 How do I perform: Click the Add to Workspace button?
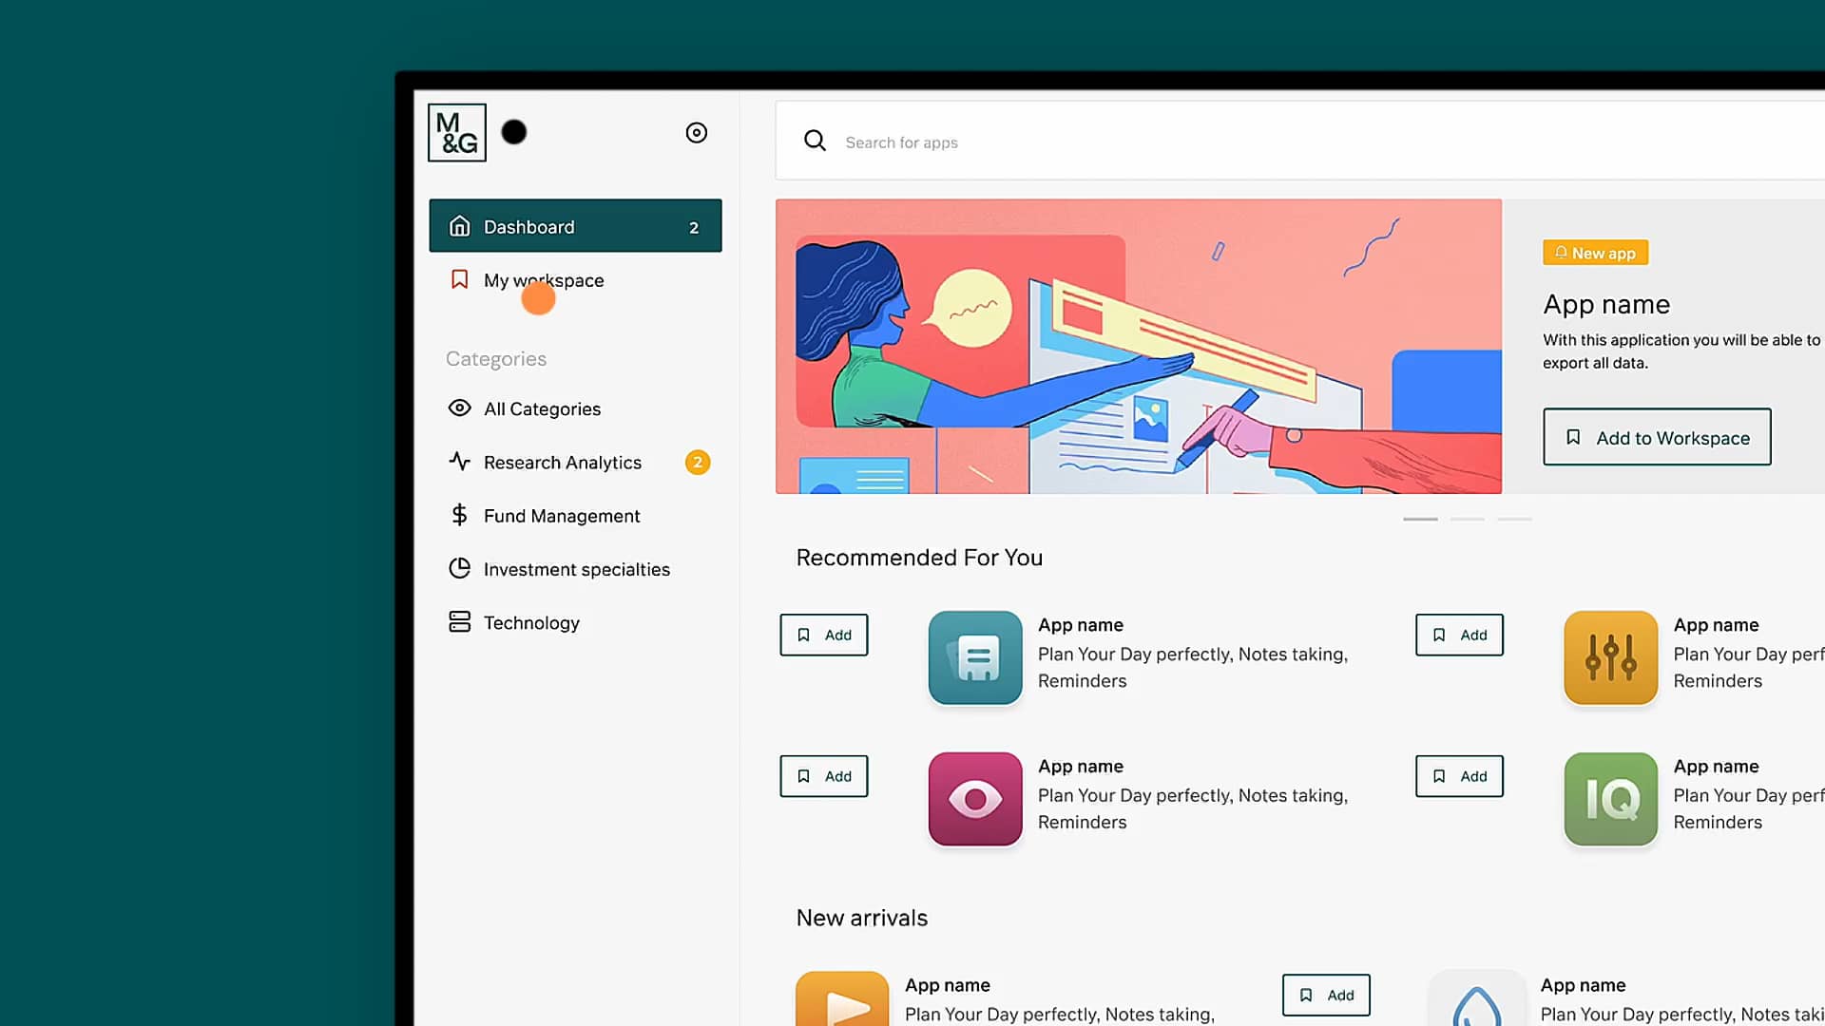click(1656, 437)
